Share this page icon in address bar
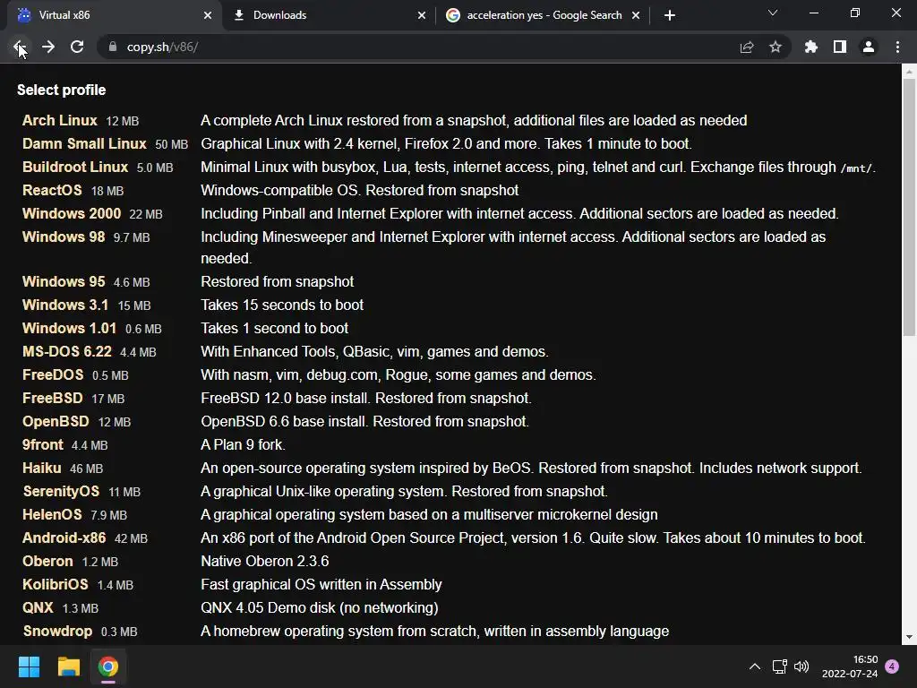This screenshot has height=688, width=917. 747,47
